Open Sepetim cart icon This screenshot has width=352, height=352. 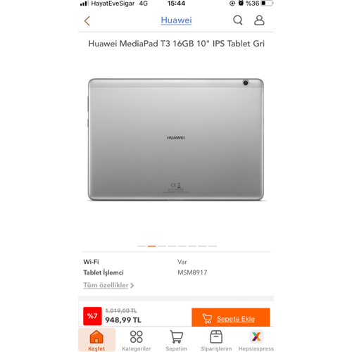pos(176,337)
